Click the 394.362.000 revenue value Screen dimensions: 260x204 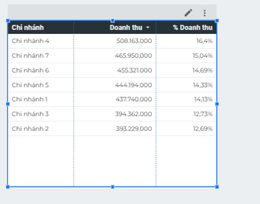tap(133, 114)
